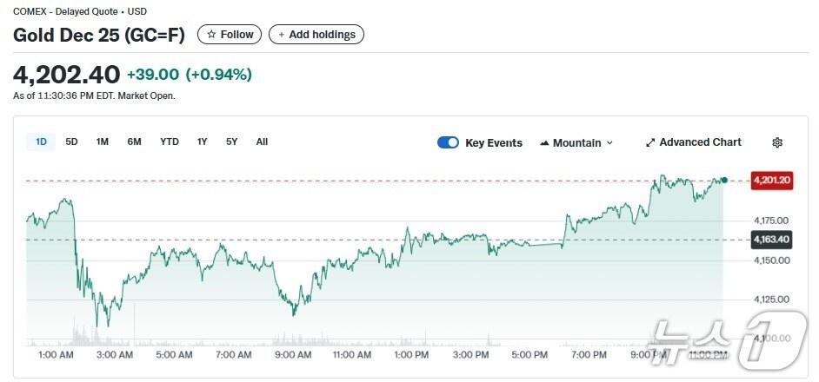Open chart settings gear icon
Image resolution: width=819 pixels, height=382 pixels.
tap(777, 142)
